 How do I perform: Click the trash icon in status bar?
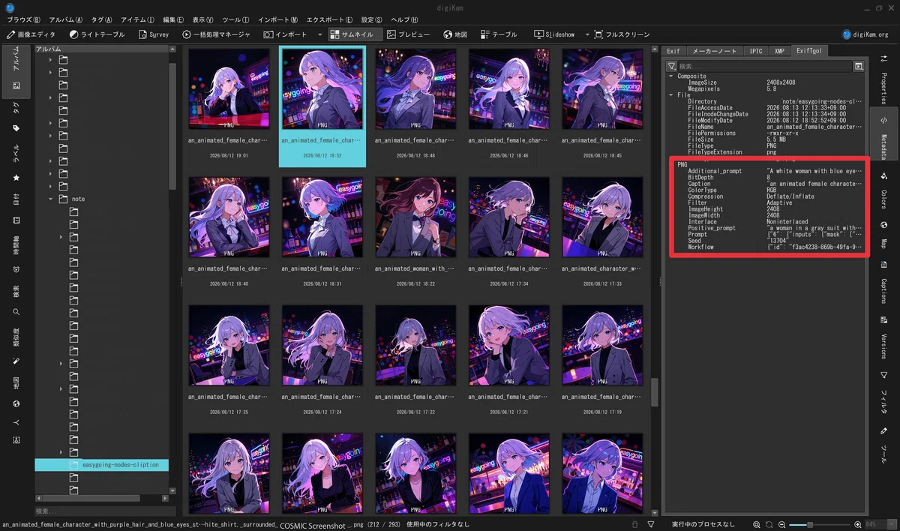tap(635, 524)
